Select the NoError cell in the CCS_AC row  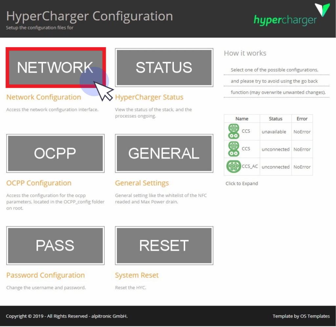[x=302, y=167]
